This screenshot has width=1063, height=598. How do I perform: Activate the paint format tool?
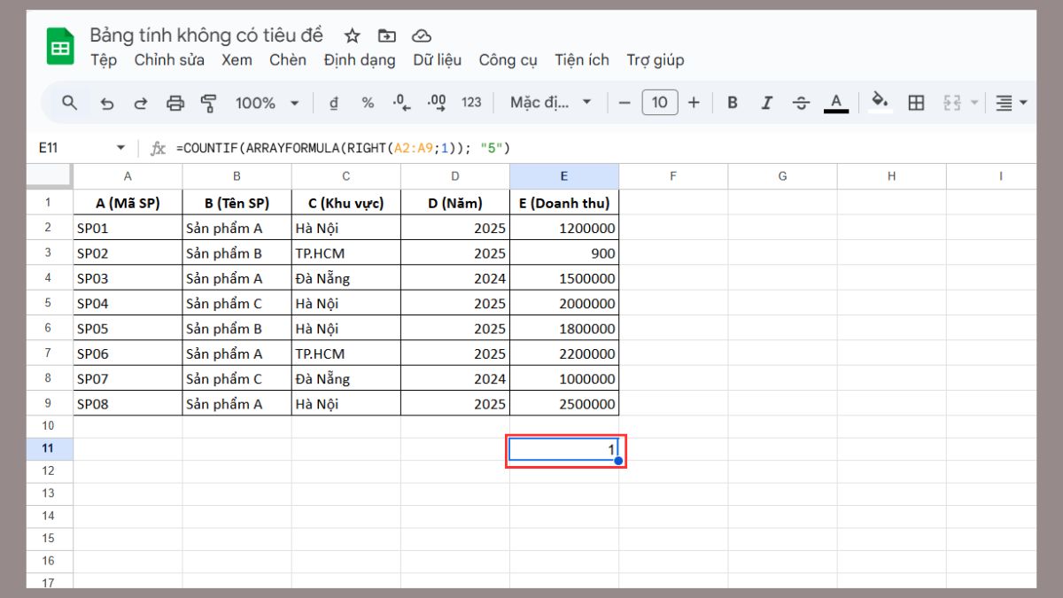pos(209,103)
